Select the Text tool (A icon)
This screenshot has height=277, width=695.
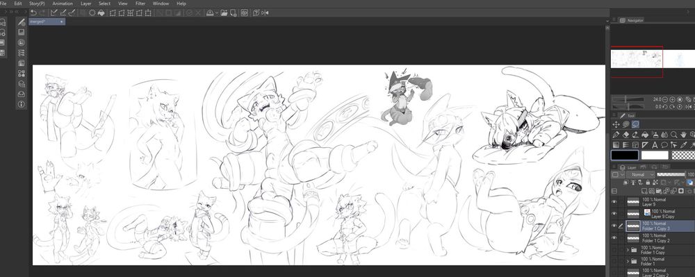655,144
